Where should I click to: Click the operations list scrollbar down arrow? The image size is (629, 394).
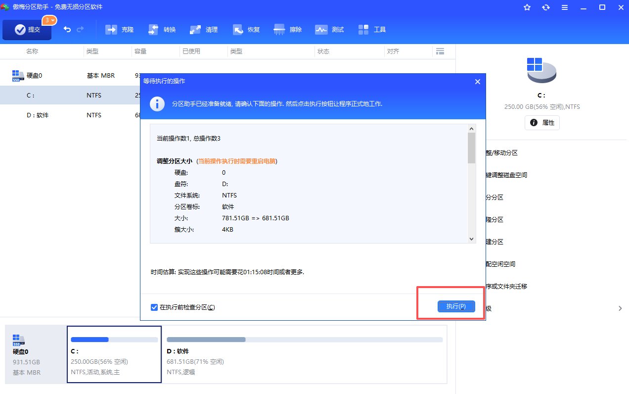[x=472, y=239]
